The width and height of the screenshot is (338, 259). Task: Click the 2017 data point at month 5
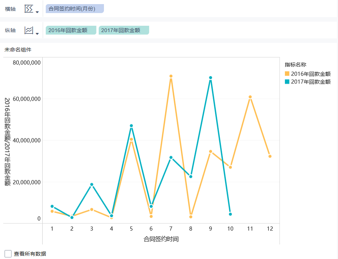[x=131, y=126]
